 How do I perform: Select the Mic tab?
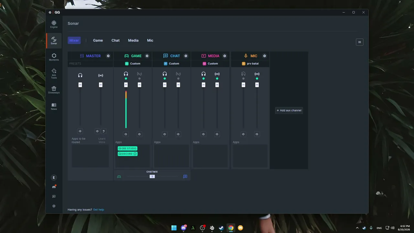point(150,40)
